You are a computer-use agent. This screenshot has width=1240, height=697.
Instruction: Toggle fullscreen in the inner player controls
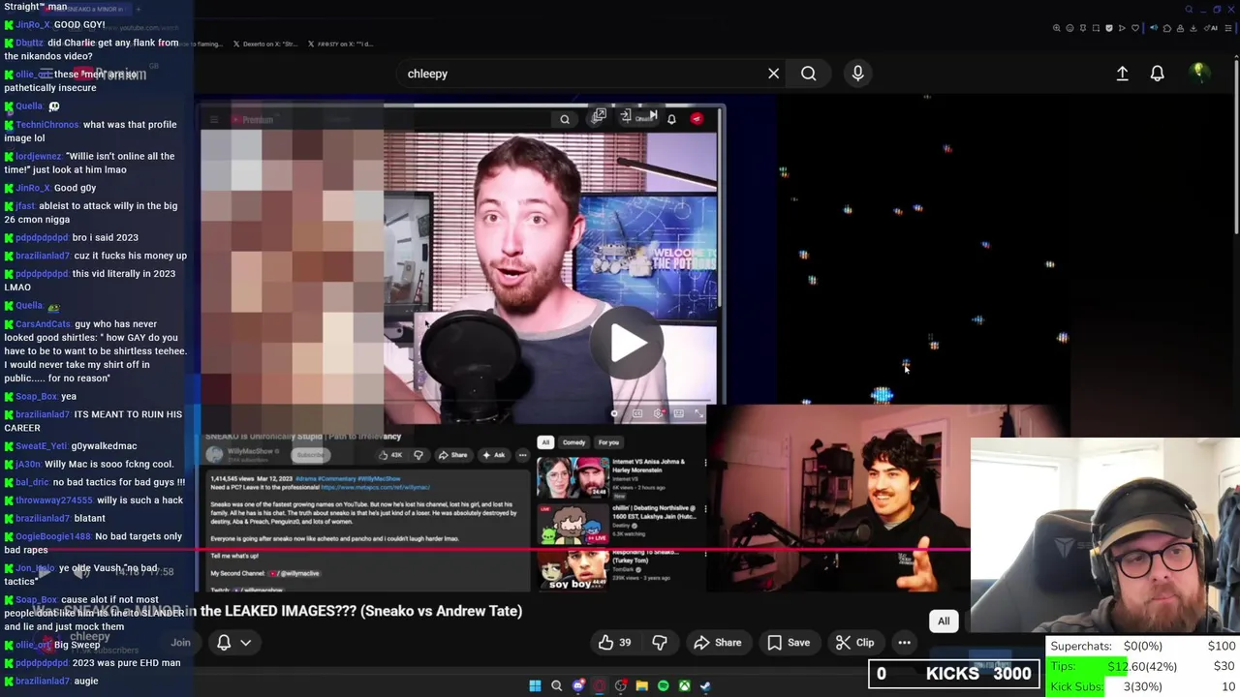click(698, 413)
